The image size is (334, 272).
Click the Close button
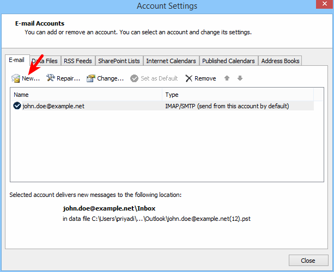coord(308,260)
